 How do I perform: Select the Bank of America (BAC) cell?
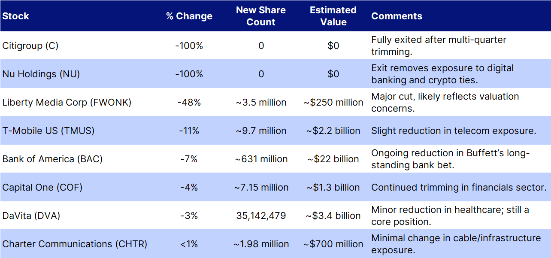point(52,159)
